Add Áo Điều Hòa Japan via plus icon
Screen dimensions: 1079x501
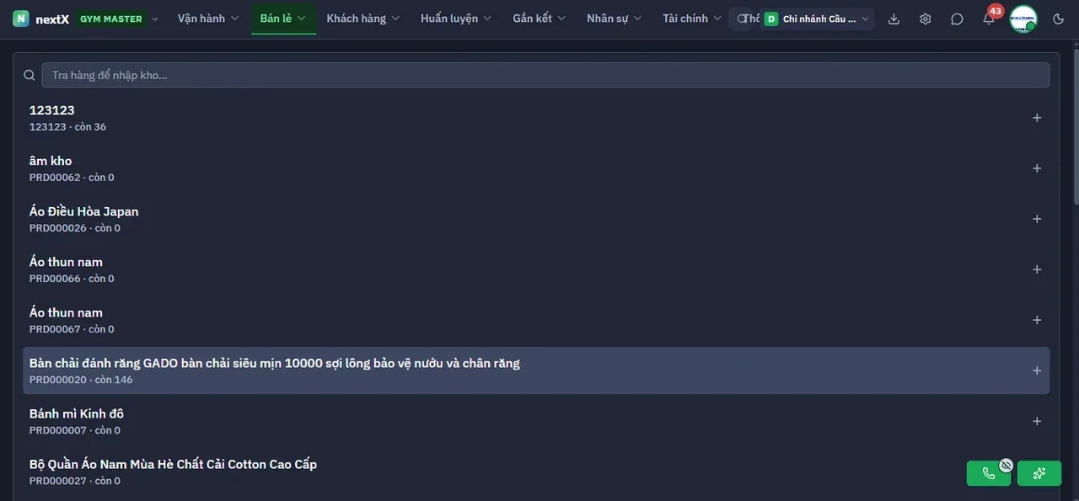(x=1037, y=219)
